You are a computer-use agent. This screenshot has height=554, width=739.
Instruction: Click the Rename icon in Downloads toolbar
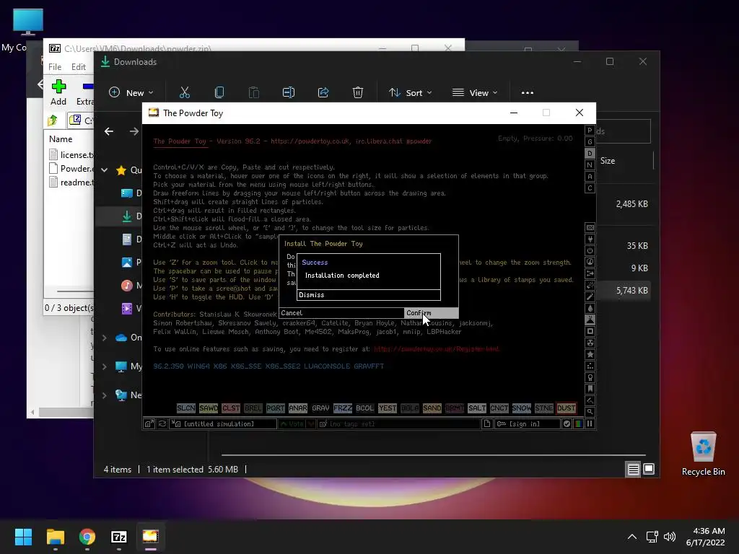click(289, 92)
